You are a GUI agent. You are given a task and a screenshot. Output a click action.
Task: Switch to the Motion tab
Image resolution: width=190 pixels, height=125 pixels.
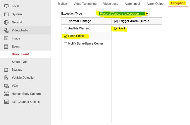pos(62,4)
